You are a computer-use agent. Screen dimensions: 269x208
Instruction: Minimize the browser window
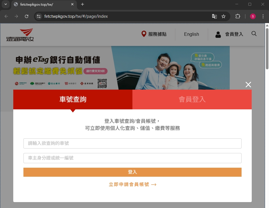pyautogui.click(x=237, y=4)
